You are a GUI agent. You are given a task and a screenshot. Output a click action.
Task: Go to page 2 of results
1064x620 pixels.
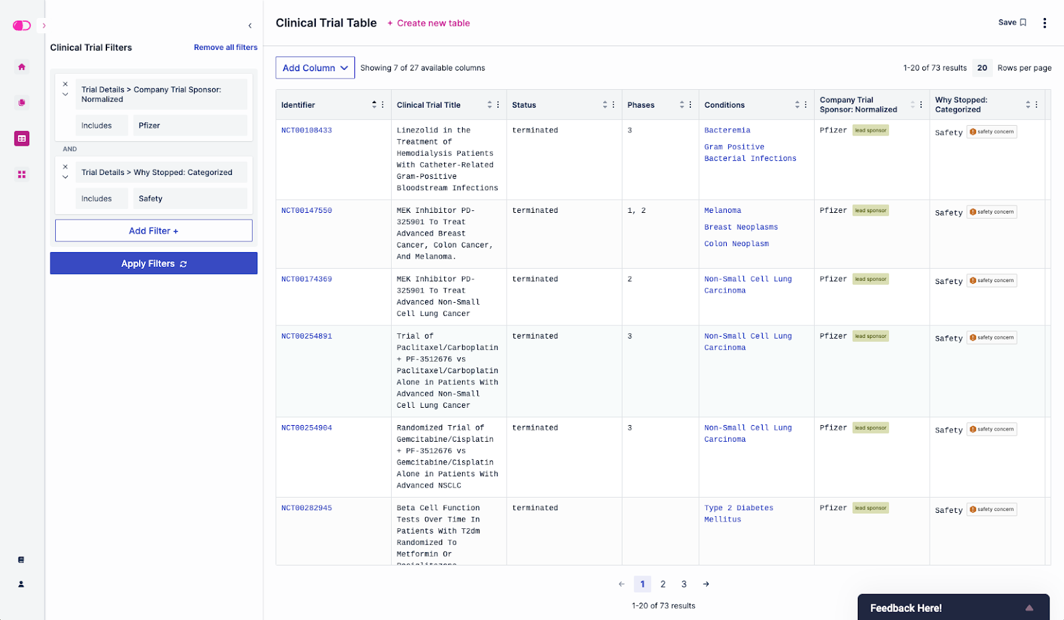pyautogui.click(x=663, y=584)
